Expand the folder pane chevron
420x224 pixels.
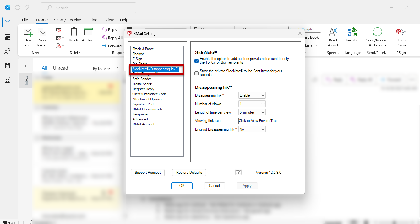tap(26, 66)
